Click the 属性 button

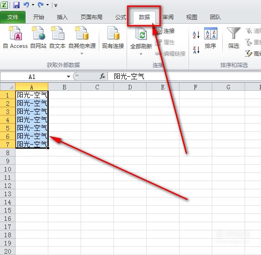[x=165, y=42]
